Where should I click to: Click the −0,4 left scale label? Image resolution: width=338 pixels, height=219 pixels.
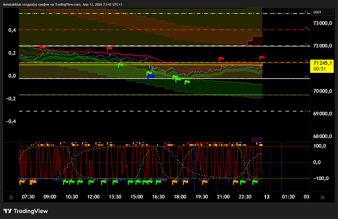click(11, 121)
